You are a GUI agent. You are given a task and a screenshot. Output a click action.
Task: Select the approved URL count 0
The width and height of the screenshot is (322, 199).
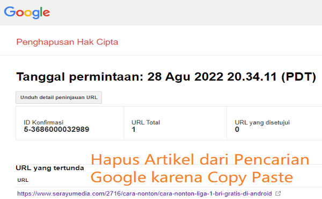237,130
